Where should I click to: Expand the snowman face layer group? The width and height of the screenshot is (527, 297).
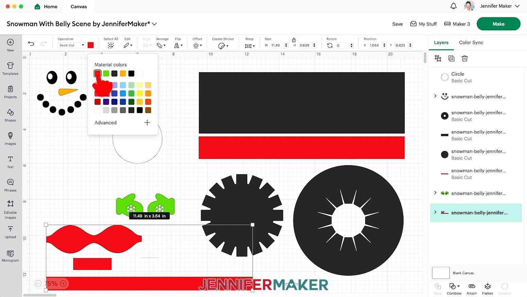[435, 96]
